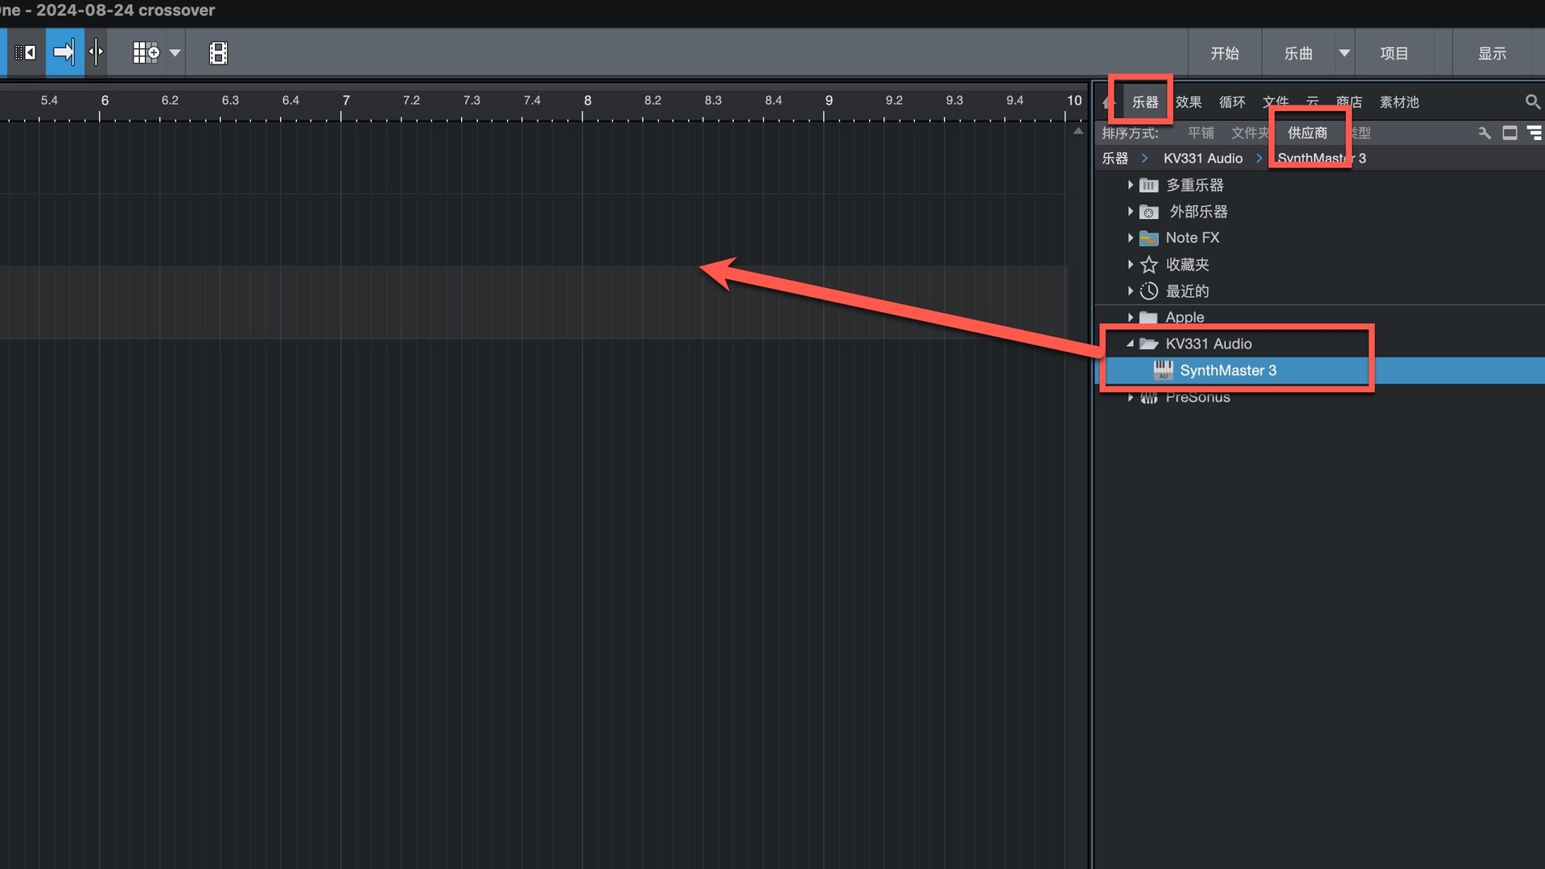Open the plug-in manager wrench icon
Image resolution: width=1545 pixels, height=869 pixels.
coord(1484,133)
